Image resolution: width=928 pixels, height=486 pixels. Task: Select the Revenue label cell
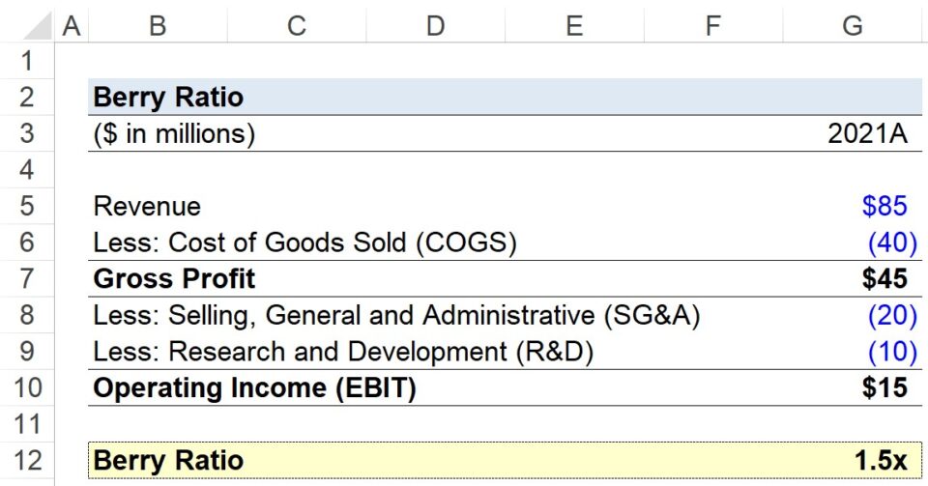[147, 206]
